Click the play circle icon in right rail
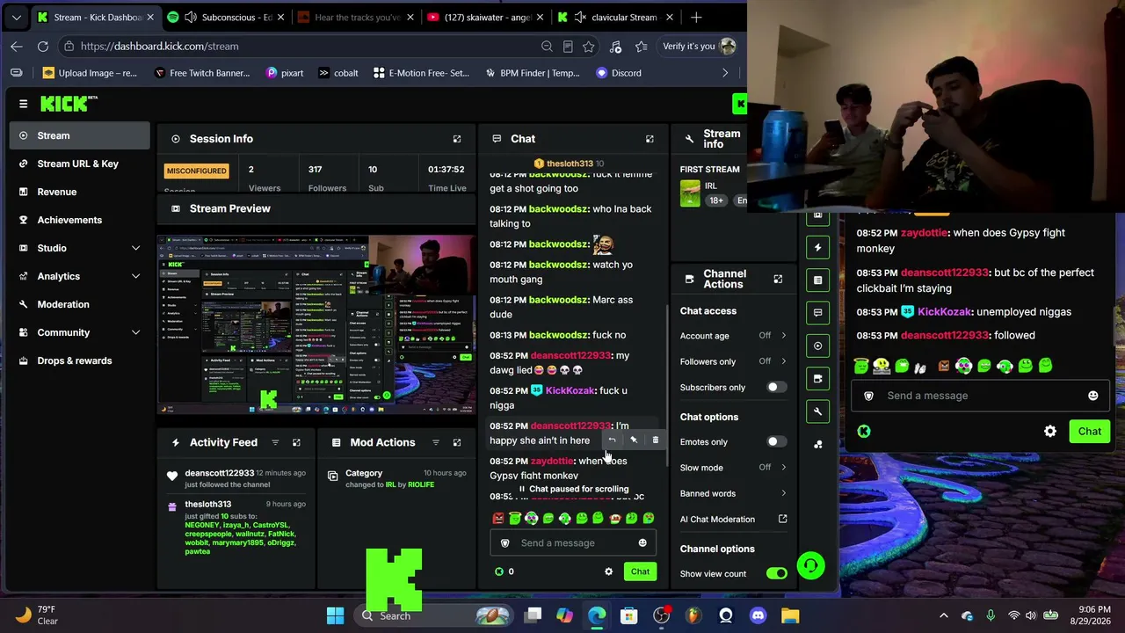1125x633 pixels. coord(818,346)
